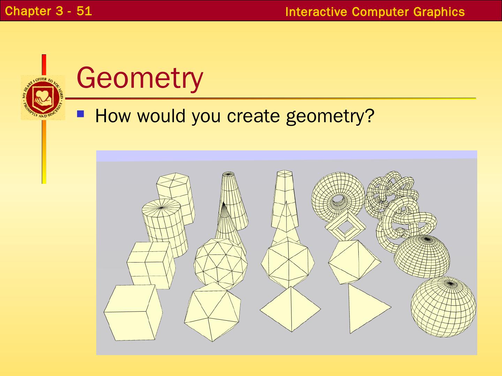Select the round wireframe torus
The image size is (502, 376).
click(337, 197)
